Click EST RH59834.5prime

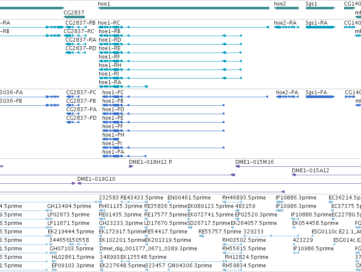[x=244, y=266]
